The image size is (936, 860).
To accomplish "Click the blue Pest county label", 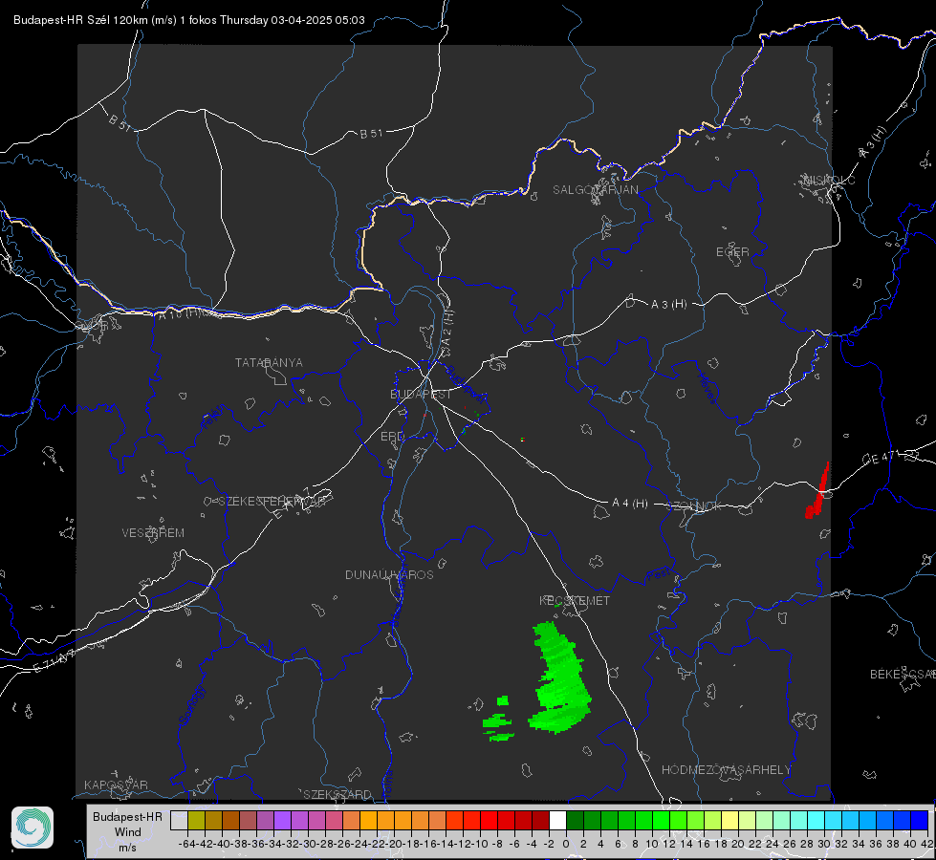I will tap(658, 575).
